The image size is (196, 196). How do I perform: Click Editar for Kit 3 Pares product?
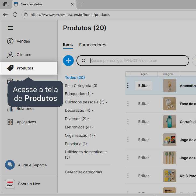(x=143, y=176)
